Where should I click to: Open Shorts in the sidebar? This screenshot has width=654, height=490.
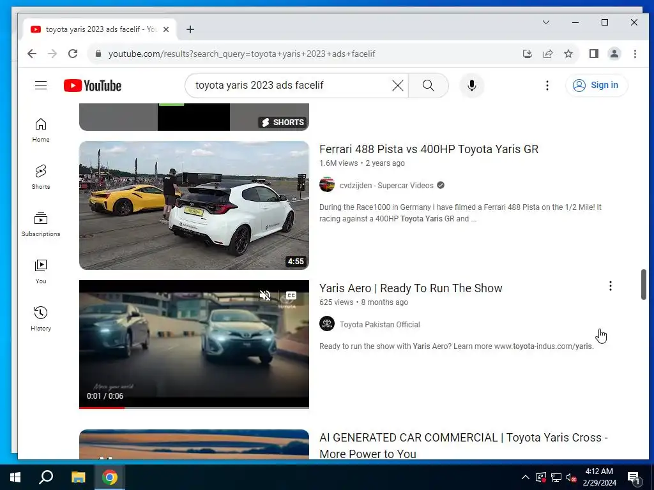point(41,177)
